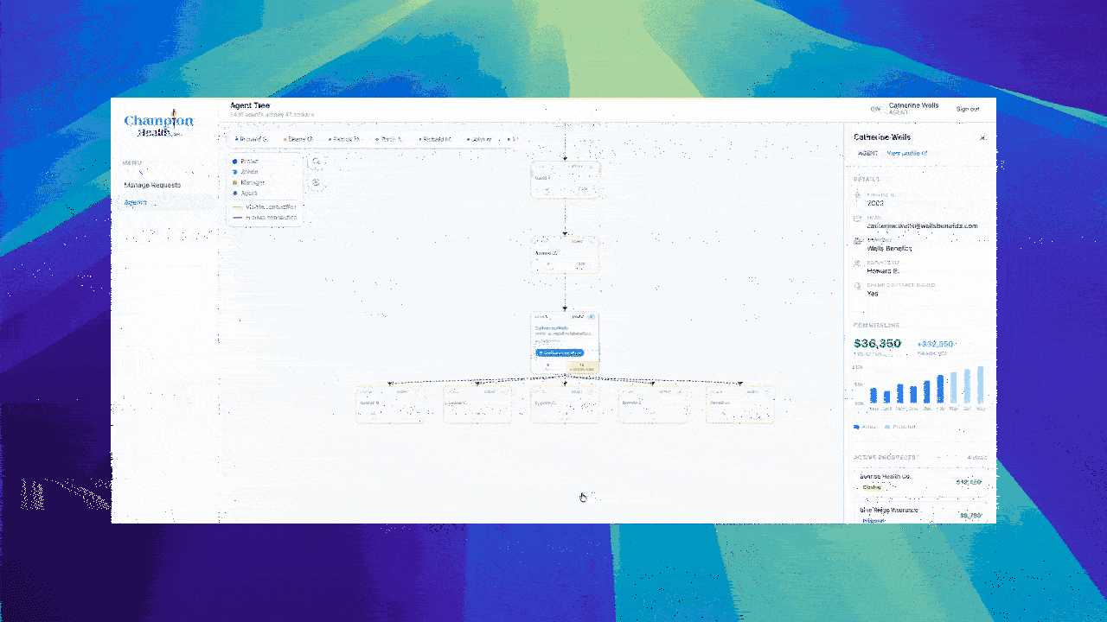Click the franchise ID icon in Details
The width and height of the screenshot is (1107, 622).
pos(857,194)
